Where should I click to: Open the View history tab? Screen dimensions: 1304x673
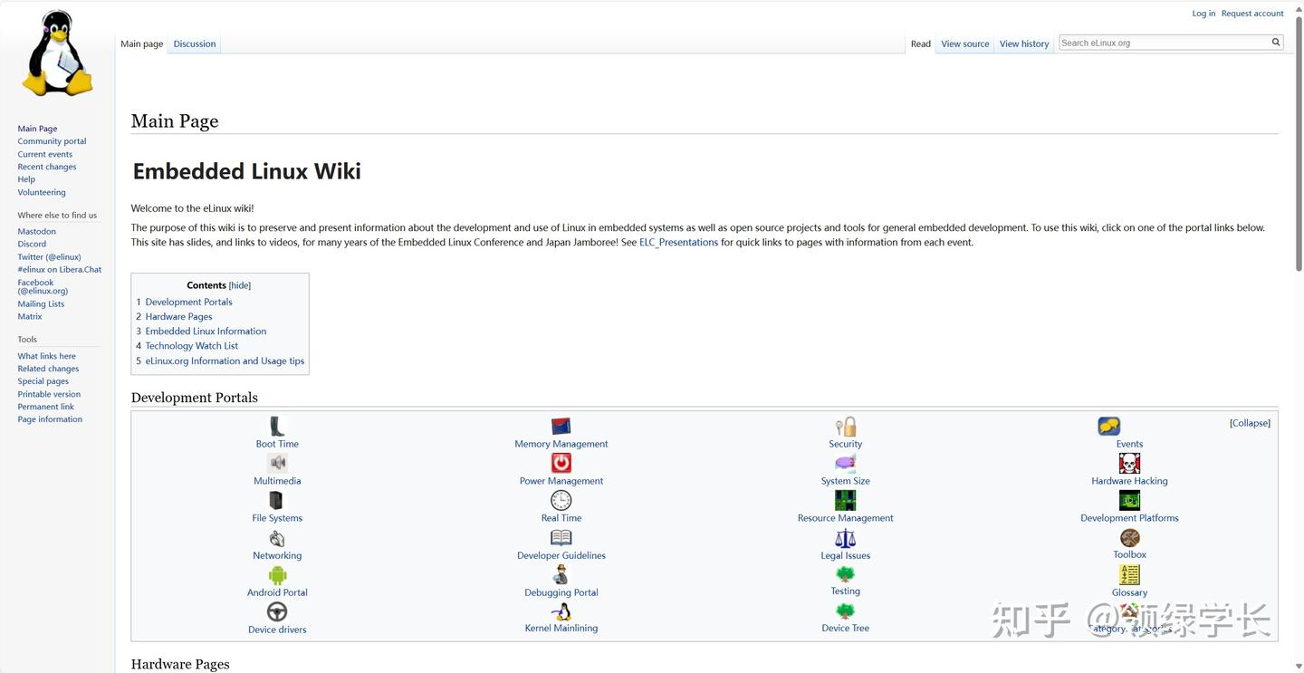click(1024, 43)
